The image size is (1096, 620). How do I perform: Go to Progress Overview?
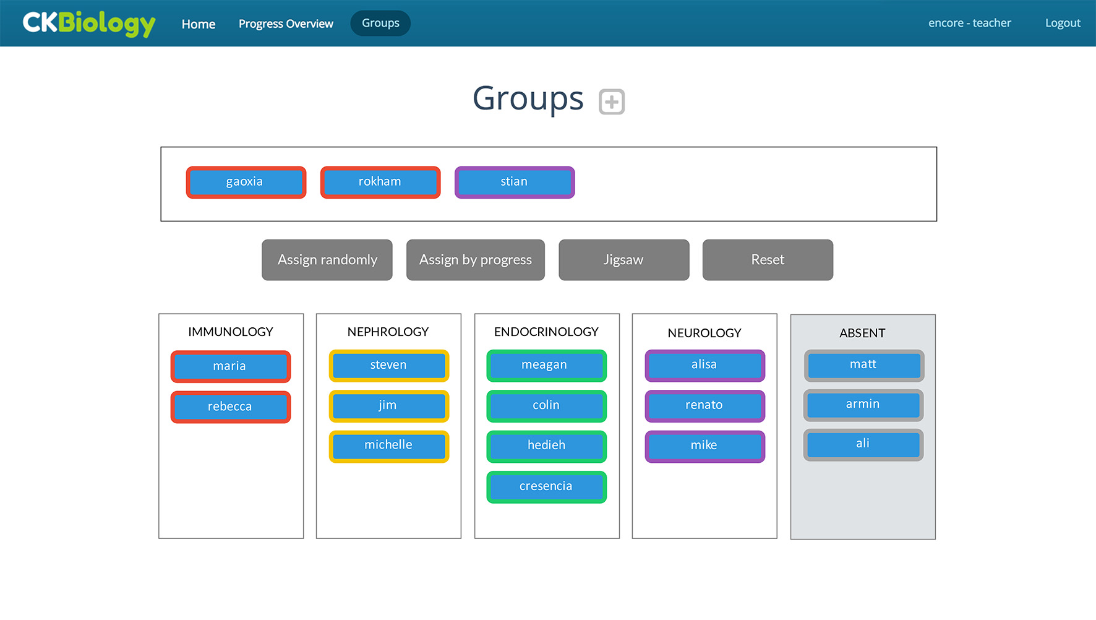click(x=286, y=24)
